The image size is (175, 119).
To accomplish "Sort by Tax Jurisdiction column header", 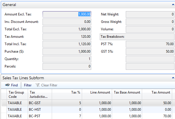I will (40, 94).
